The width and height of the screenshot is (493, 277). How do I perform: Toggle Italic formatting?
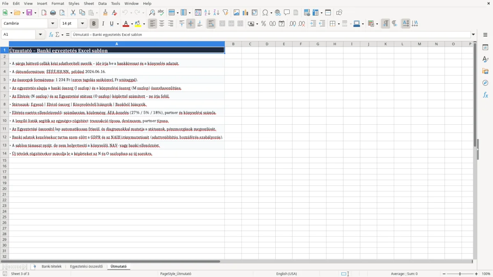(x=103, y=24)
